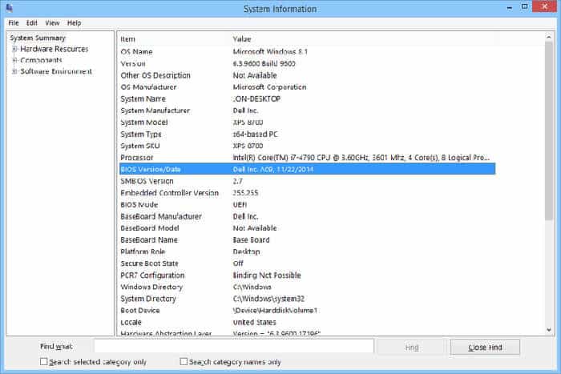Select System Summary in the tree
This screenshot has width=561, height=374.
click(x=38, y=38)
